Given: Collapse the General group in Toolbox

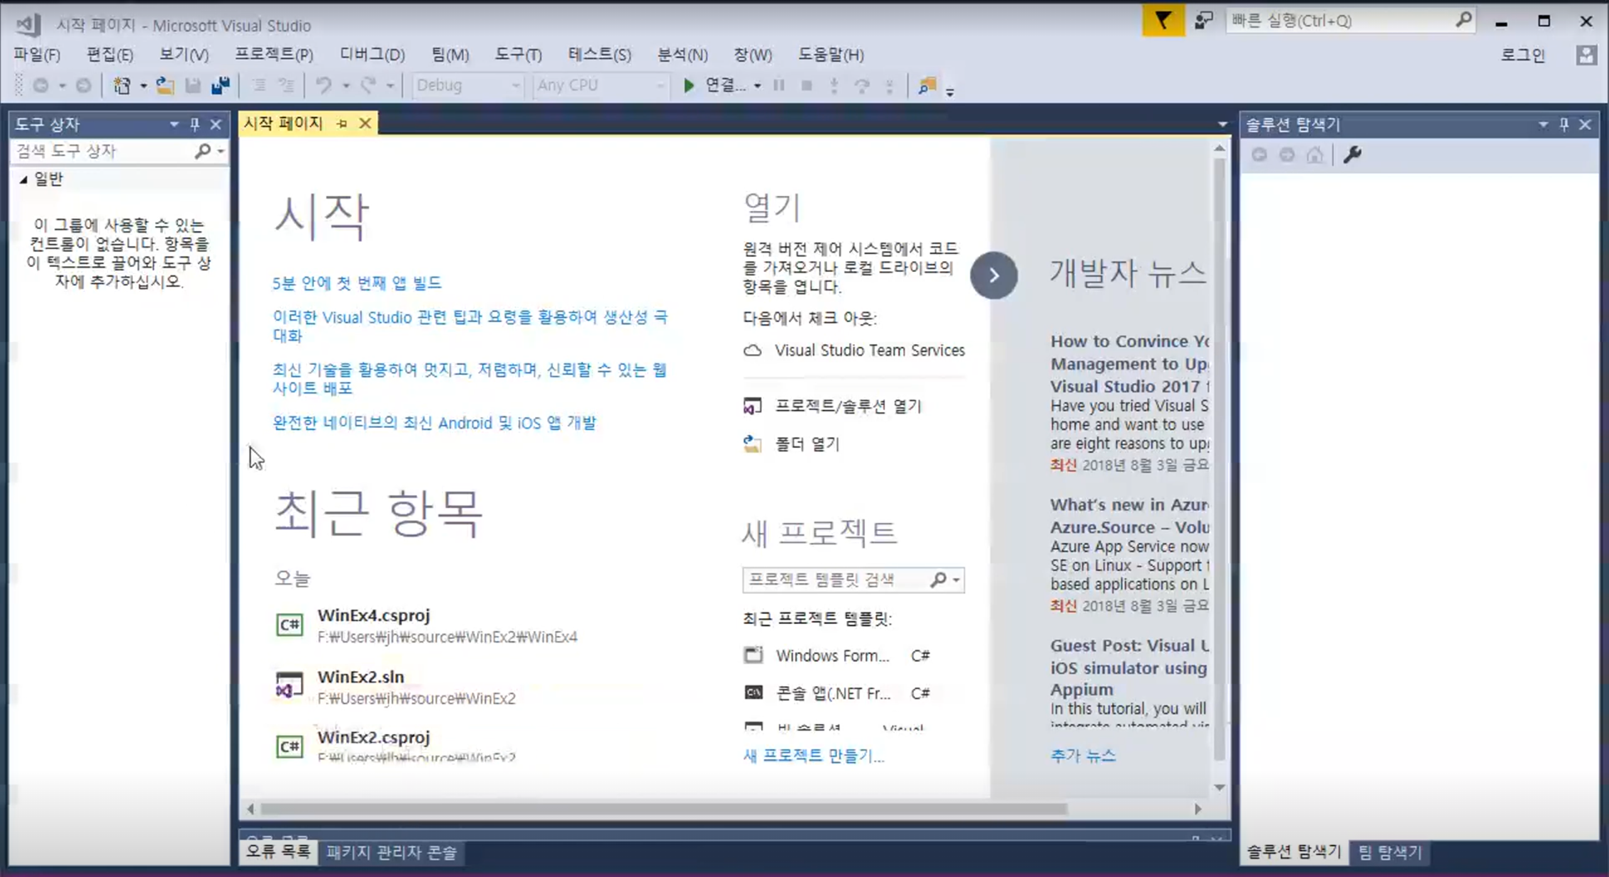Looking at the screenshot, I should pyautogui.click(x=23, y=180).
